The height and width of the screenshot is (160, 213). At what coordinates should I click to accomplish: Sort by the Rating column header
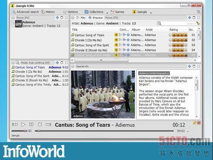[174, 30]
